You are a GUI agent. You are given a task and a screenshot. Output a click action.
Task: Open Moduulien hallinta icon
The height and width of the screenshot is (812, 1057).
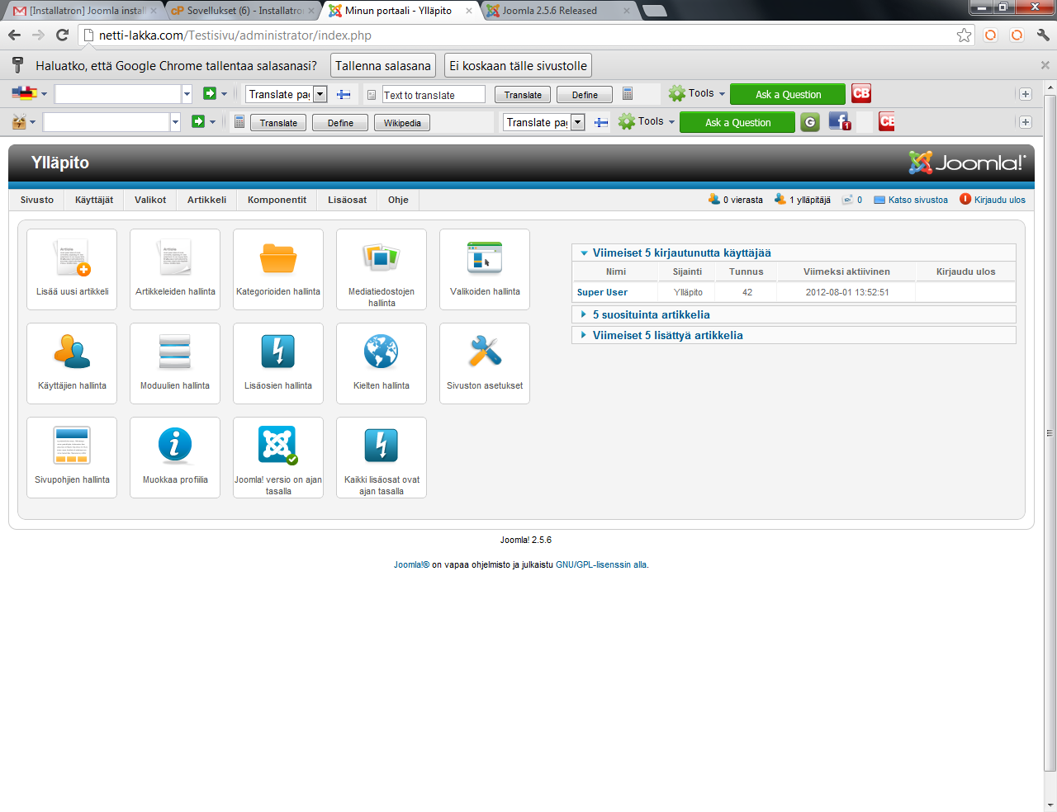pyautogui.click(x=175, y=363)
